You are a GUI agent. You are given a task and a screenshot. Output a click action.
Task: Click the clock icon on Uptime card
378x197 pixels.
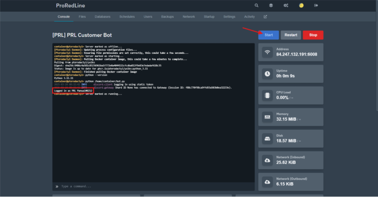[267, 74]
